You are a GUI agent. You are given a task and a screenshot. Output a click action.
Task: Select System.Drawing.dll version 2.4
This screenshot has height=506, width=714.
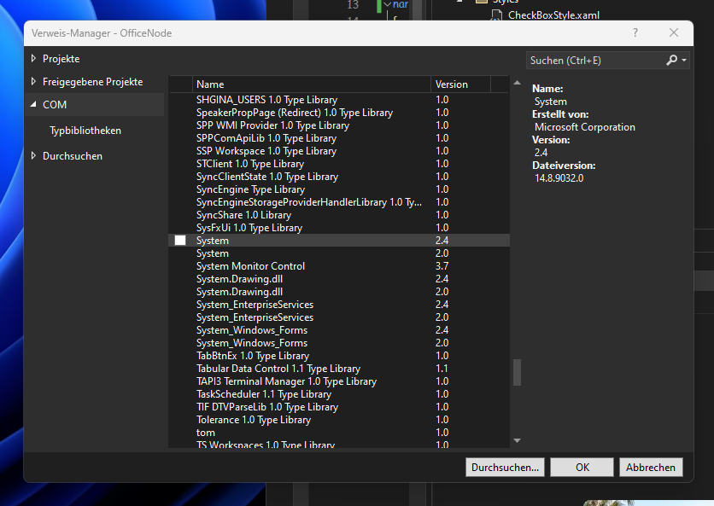pos(339,278)
